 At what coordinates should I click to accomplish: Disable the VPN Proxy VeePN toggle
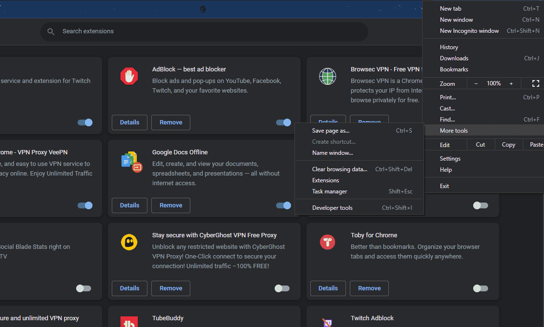[85, 205]
